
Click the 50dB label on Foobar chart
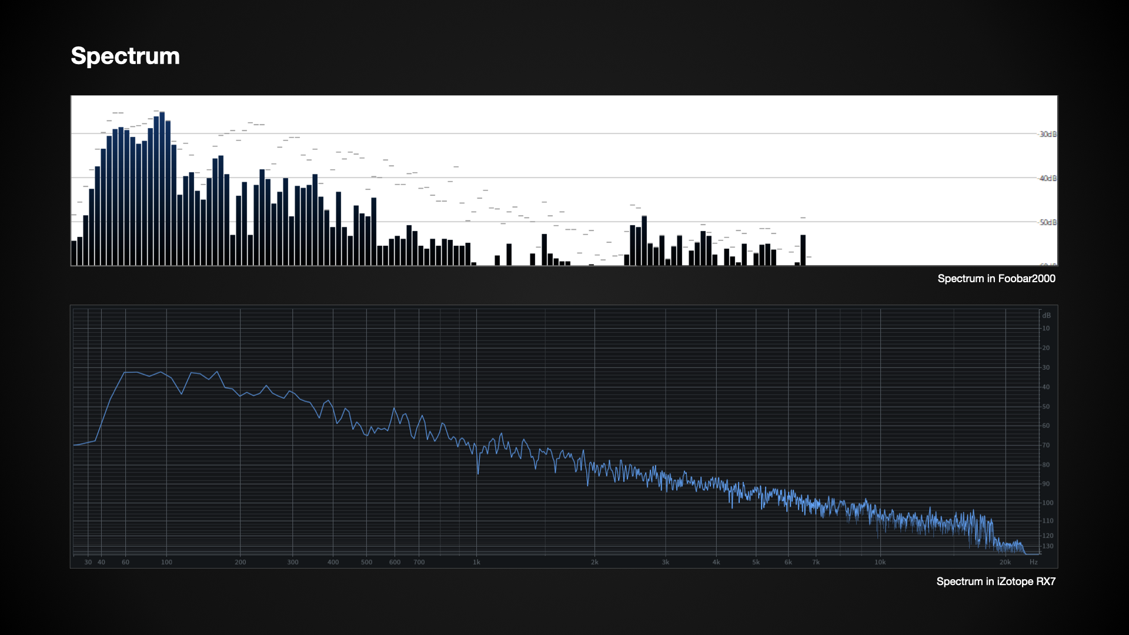[1048, 222]
